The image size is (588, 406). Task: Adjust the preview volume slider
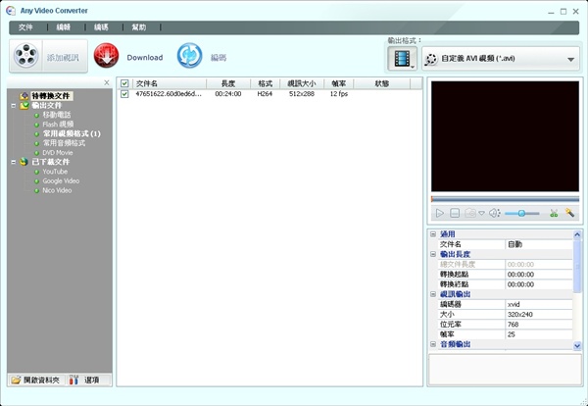(521, 213)
